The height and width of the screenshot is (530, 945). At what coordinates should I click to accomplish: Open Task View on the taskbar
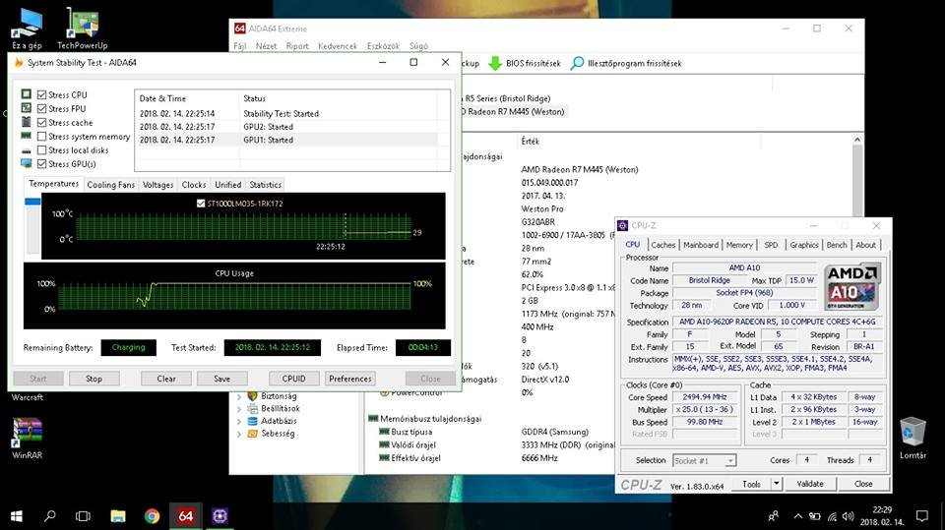[x=83, y=516]
